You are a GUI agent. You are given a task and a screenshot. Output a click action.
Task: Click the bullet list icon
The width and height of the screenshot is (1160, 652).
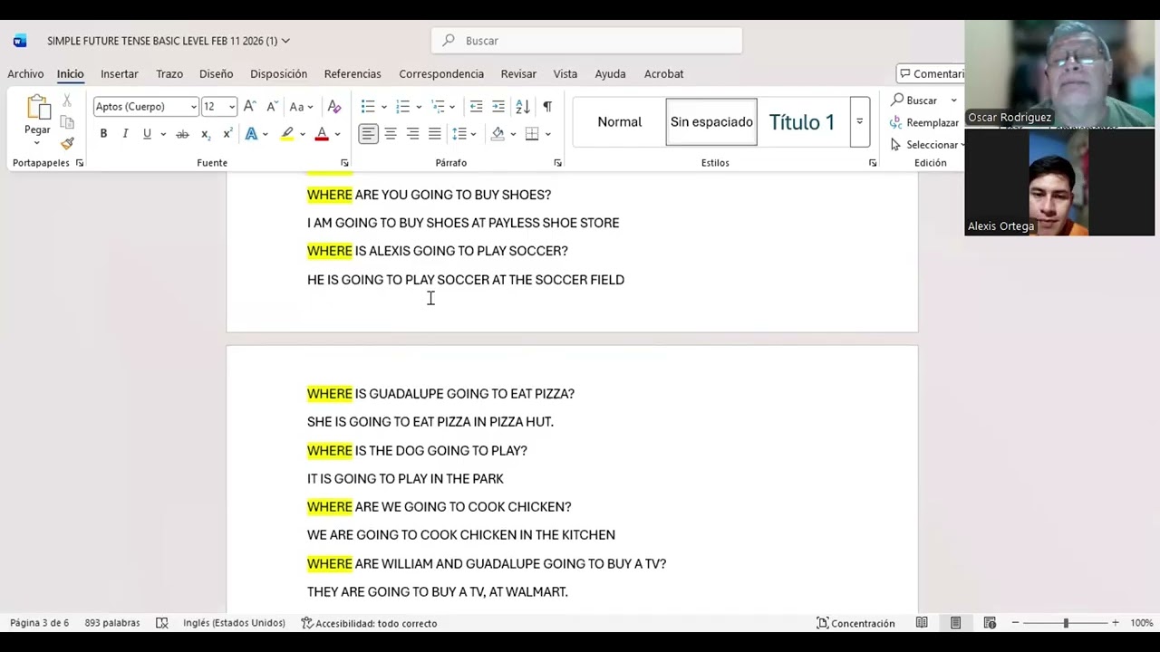pyautogui.click(x=367, y=107)
